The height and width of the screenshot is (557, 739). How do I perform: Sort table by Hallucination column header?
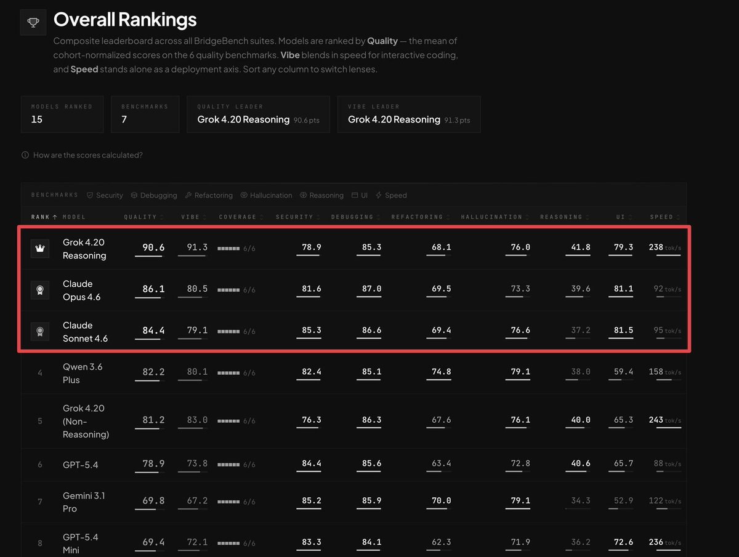click(x=495, y=217)
